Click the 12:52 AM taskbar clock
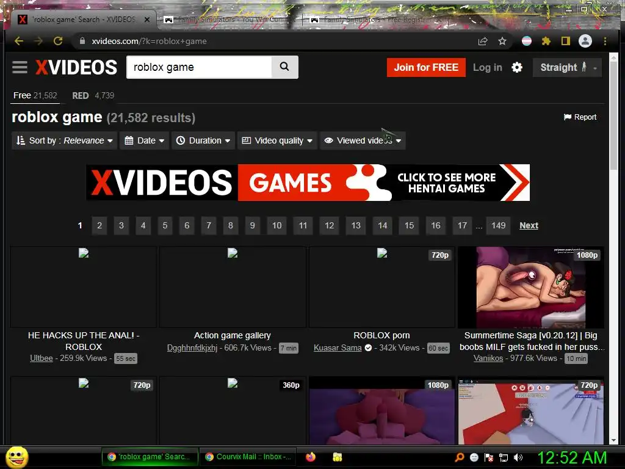The image size is (625, 469). (572, 457)
